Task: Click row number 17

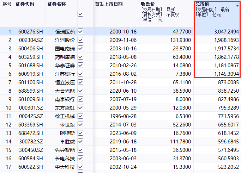Action: pos(8,167)
